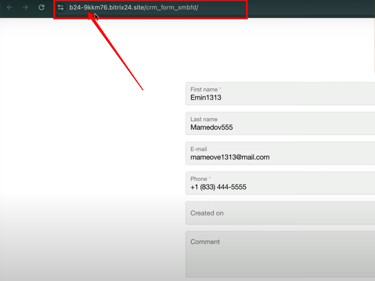Image resolution: width=375 pixels, height=281 pixels.
Task: Open the site information icon in address bar
Action: point(61,7)
